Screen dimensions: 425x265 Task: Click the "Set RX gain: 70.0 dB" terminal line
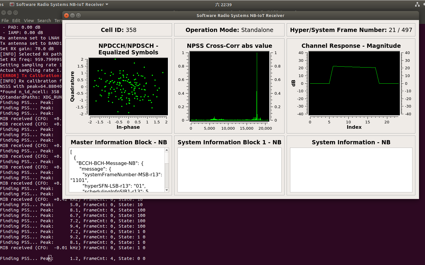pyautogui.click(x=27, y=49)
